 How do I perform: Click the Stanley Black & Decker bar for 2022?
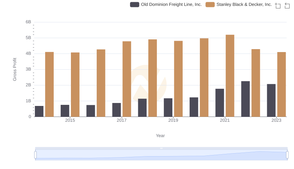[x=256, y=83]
